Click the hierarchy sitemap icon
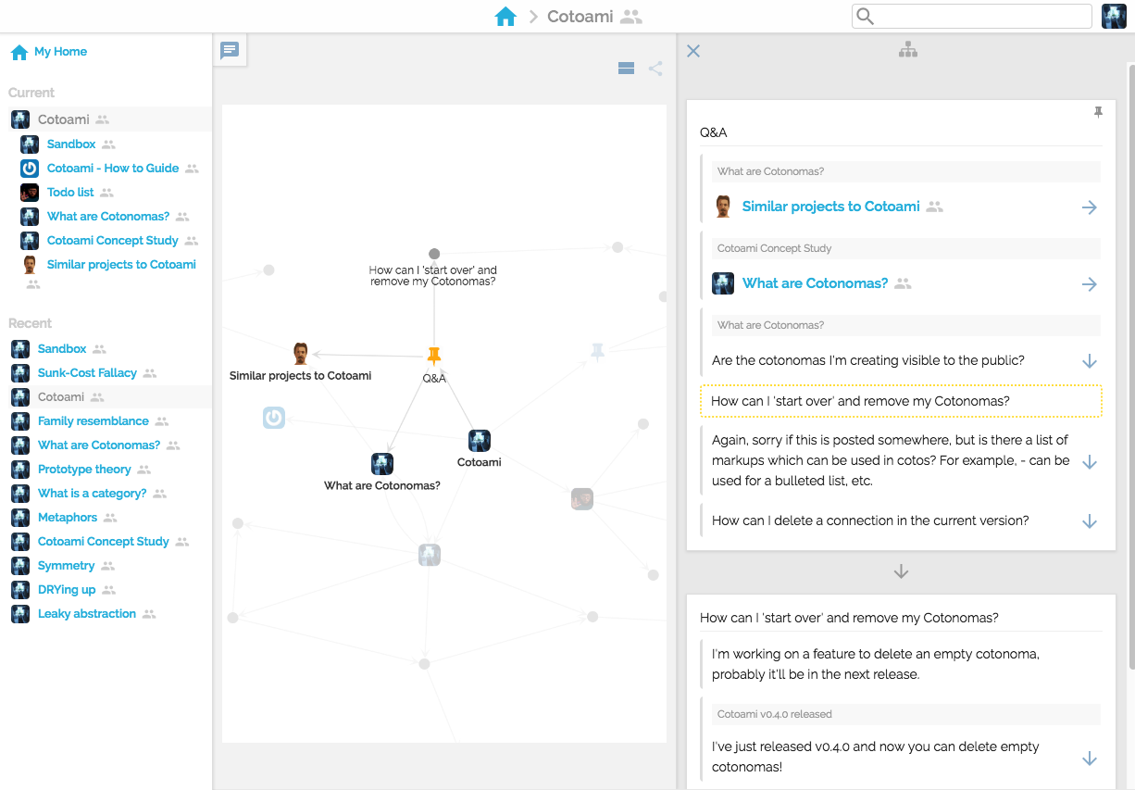 (x=908, y=50)
